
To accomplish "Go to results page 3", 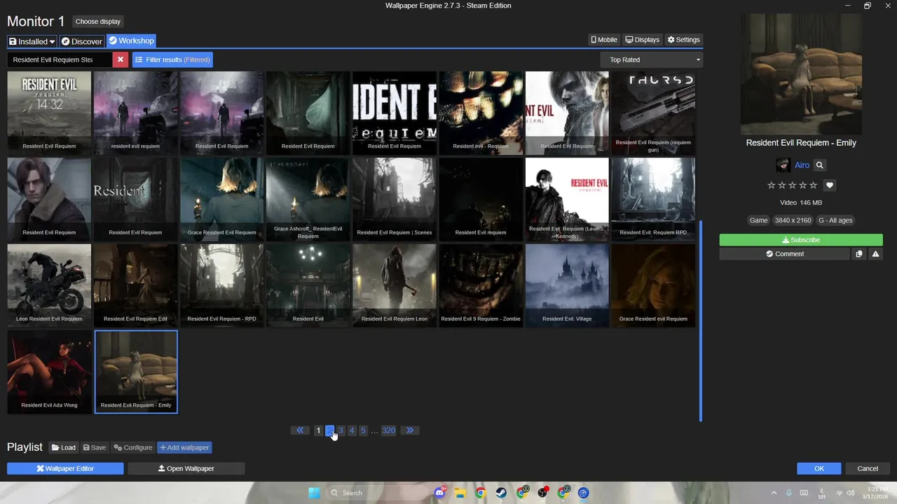I will coord(341,430).
